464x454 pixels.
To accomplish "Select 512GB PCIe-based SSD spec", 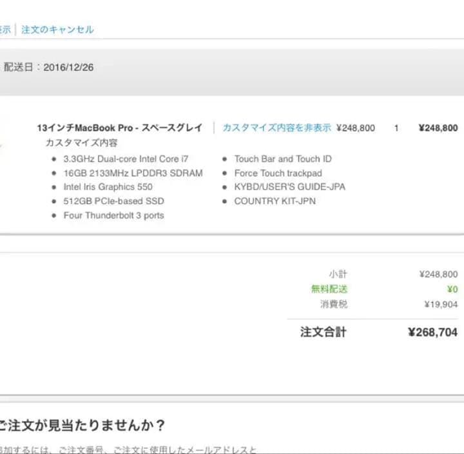I will (113, 201).
